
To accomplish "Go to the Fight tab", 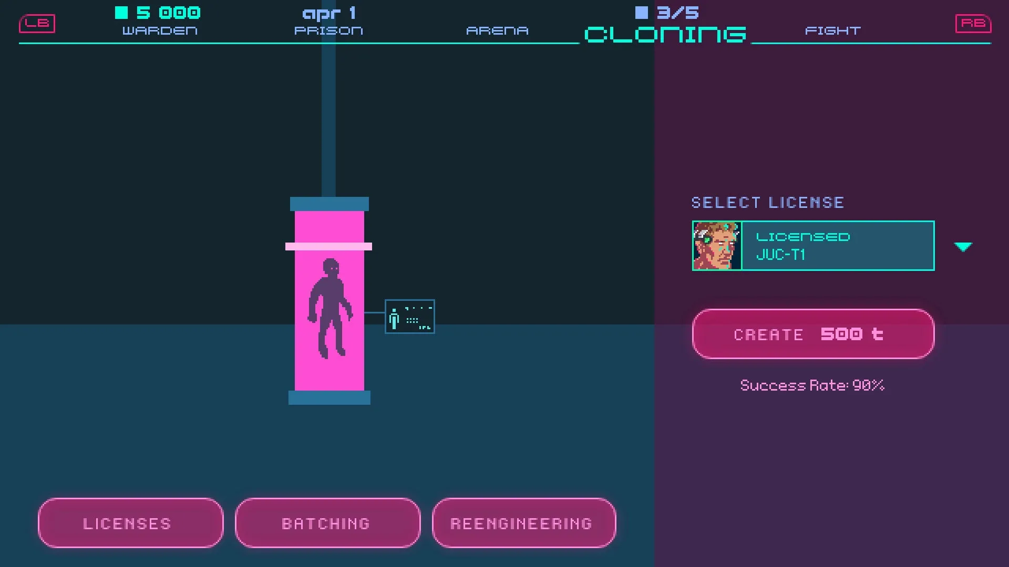I will 832,30.
